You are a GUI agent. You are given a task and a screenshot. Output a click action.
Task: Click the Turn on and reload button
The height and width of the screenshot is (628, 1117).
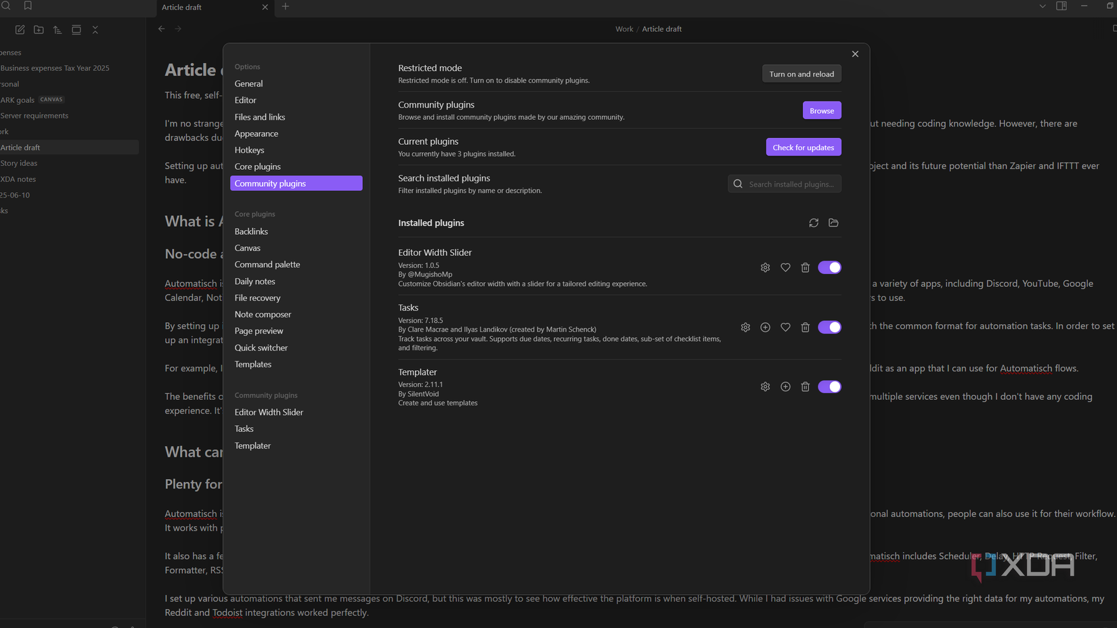click(802, 73)
